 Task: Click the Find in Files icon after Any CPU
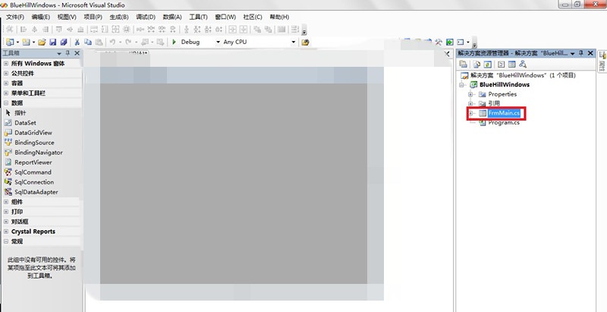pos(305,42)
